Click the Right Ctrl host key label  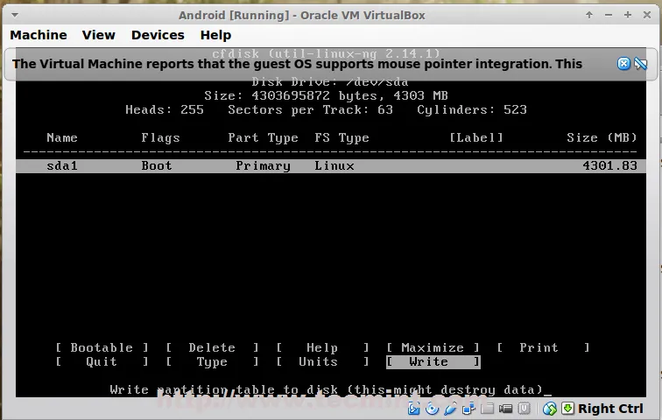(x=610, y=409)
